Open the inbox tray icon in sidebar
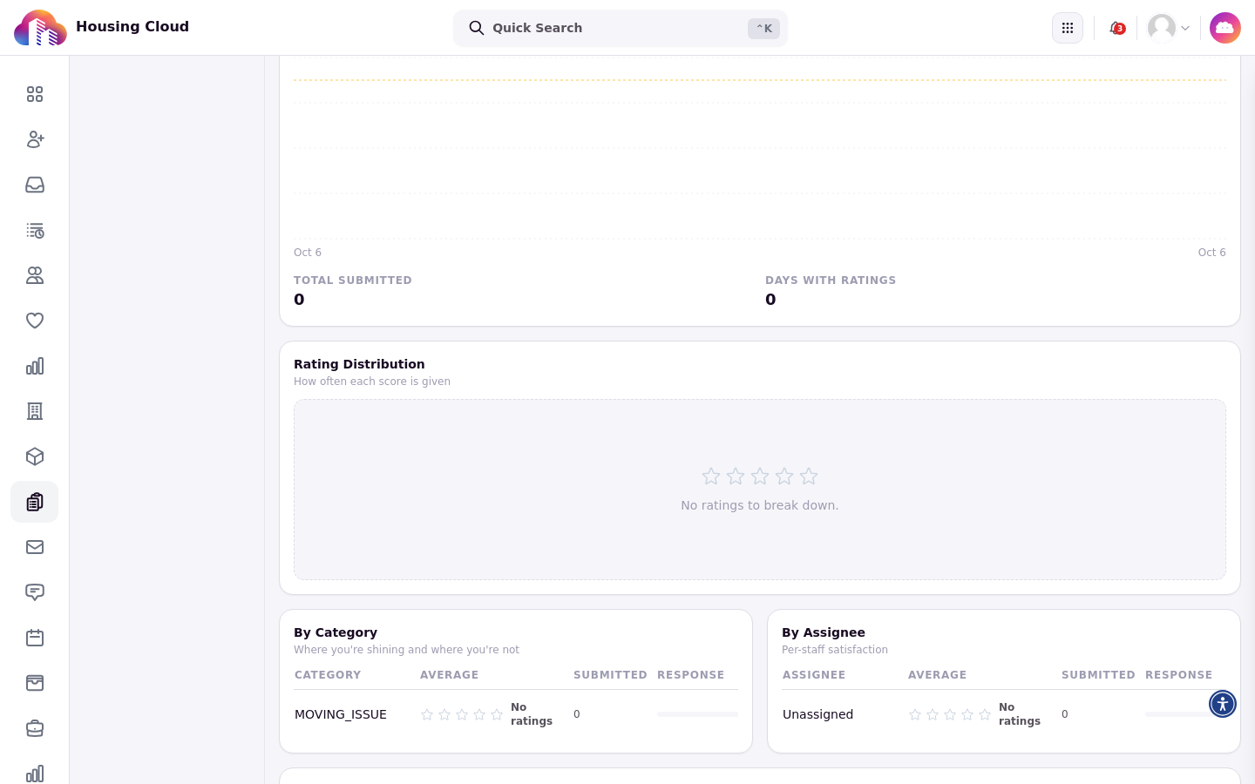Screen dimensions: 1255x784 [x=35, y=185]
